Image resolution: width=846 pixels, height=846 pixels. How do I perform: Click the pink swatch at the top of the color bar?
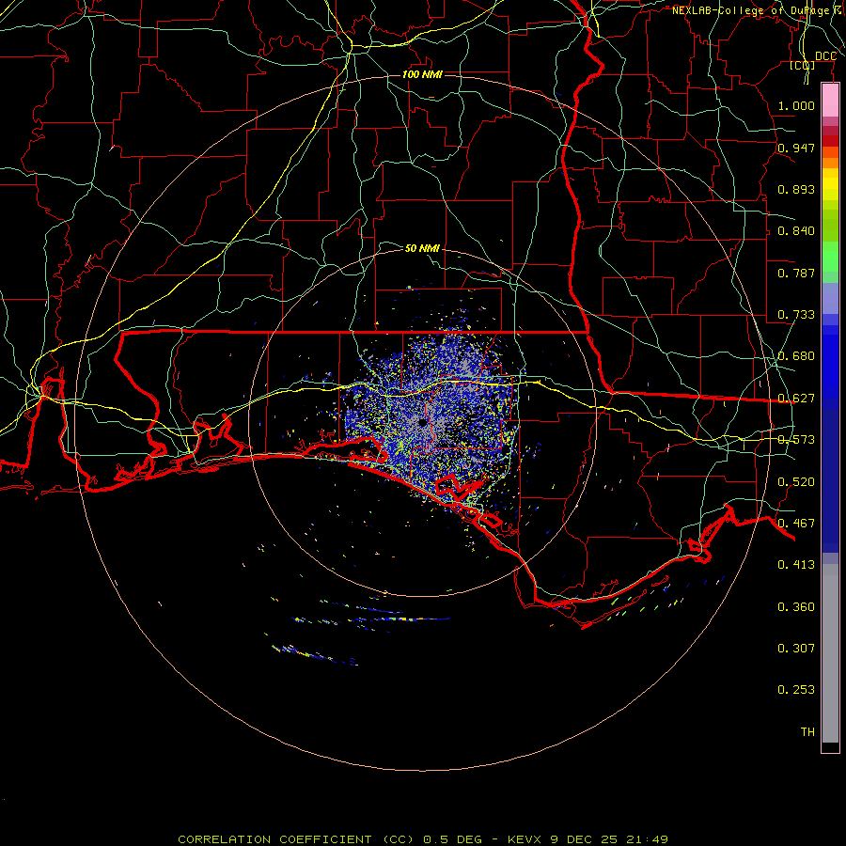(830, 101)
